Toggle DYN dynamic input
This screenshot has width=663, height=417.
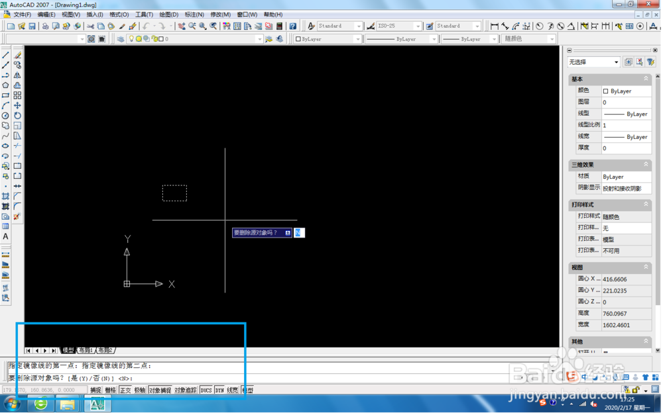[220, 391]
